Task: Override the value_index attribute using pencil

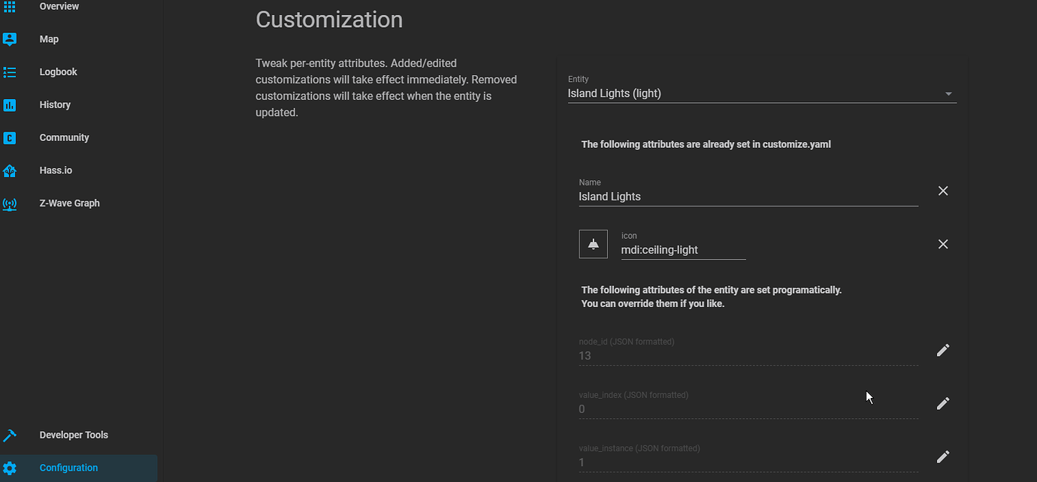Action: 943,403
